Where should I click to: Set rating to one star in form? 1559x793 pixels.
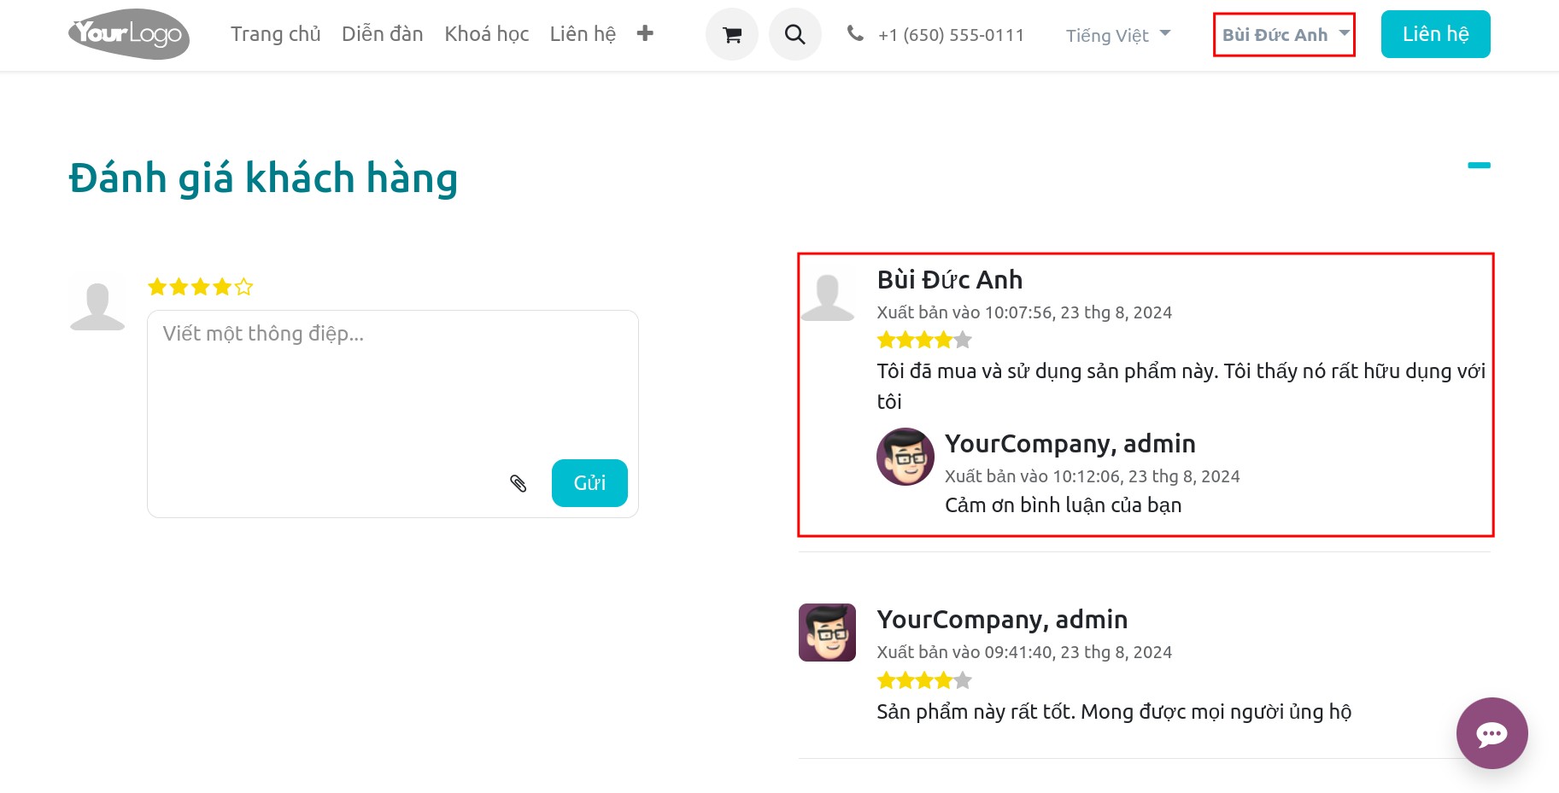click(x=157, y=287)
